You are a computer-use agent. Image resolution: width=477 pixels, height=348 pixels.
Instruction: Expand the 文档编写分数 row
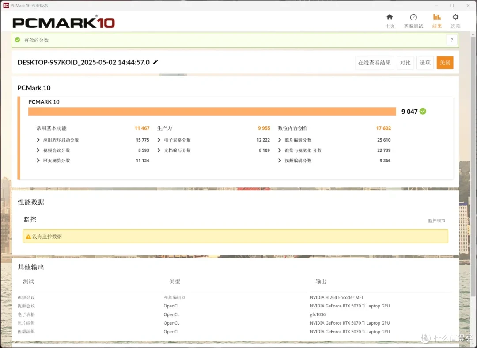coord(159,150)
